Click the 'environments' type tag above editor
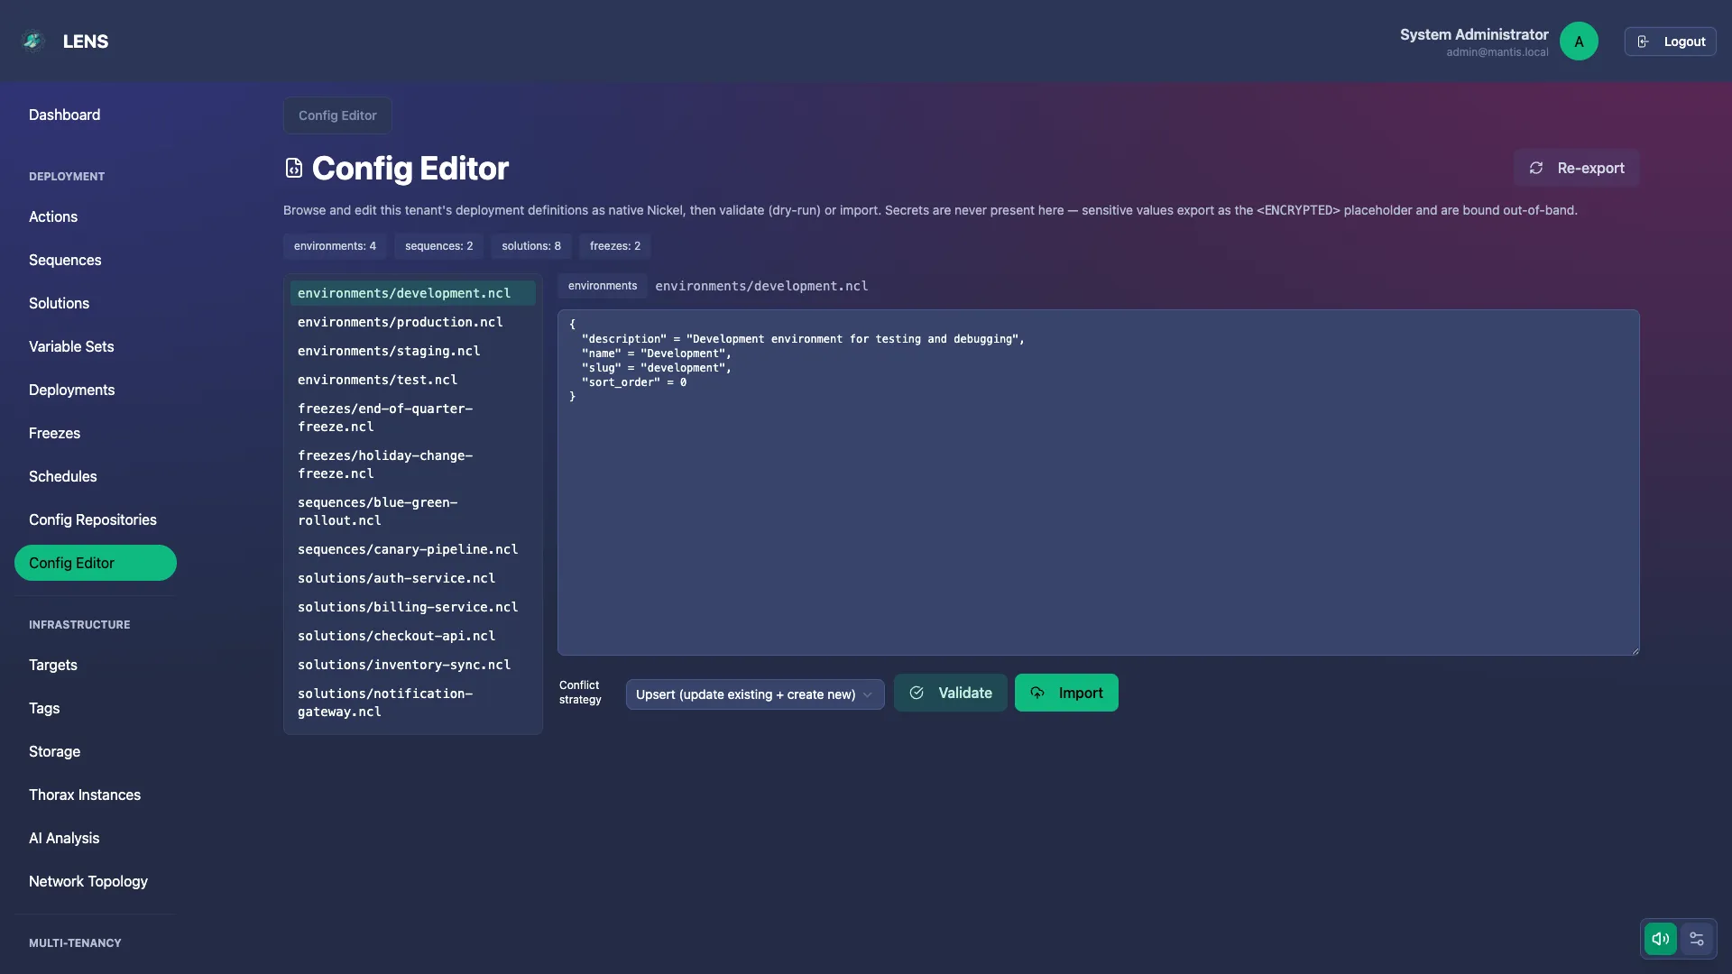This screenshot has height=974, width=1732. click(603, 286)
